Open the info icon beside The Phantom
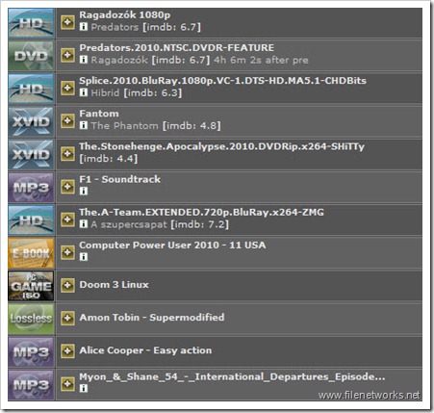 pos(84,125)
